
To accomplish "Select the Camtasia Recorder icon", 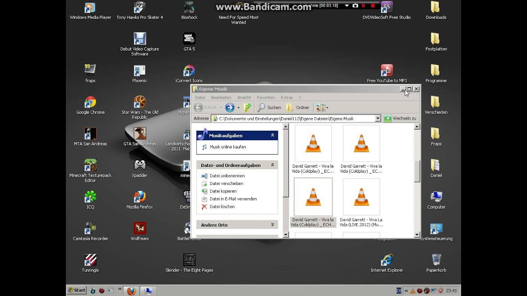I will 90,232.
